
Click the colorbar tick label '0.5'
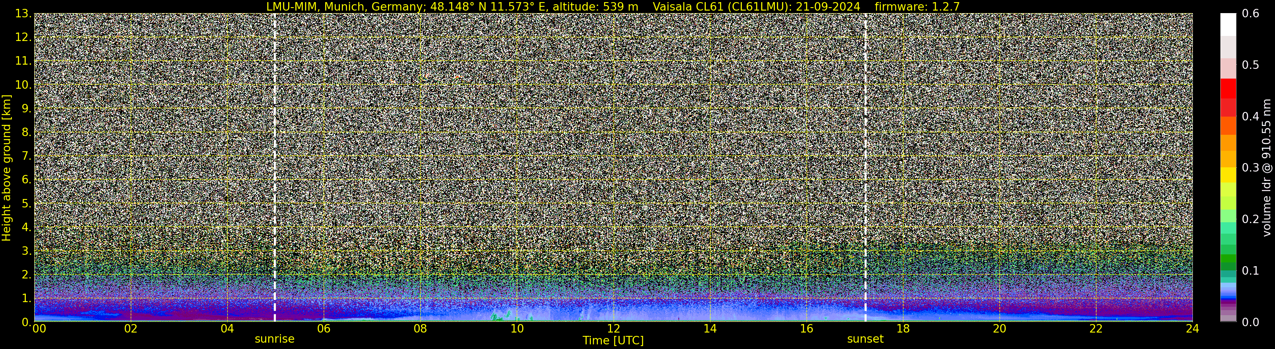point(1251,65)
